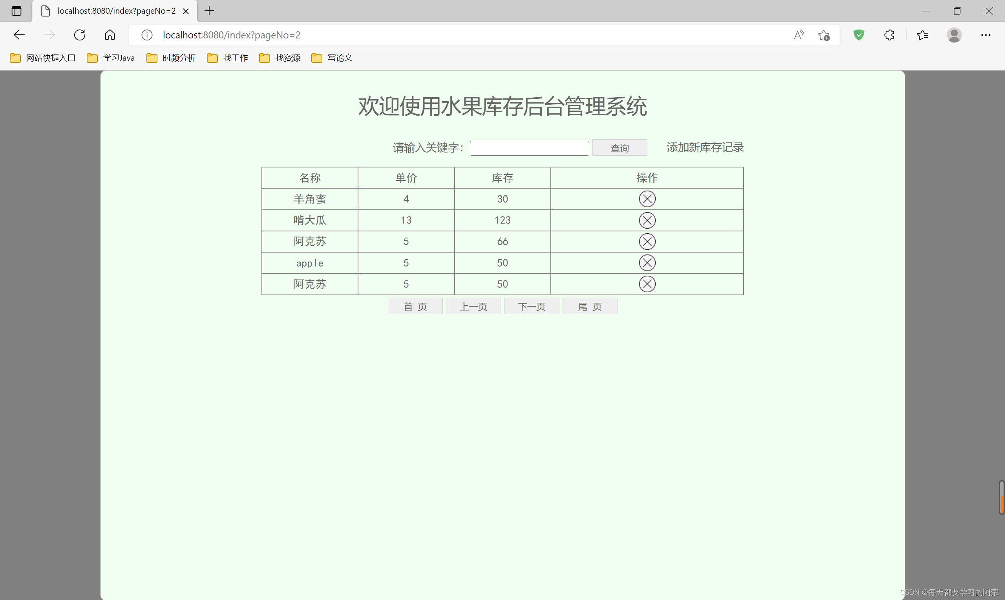Click the 操作 column header
Screen dimensions: 1005x600
pyautogui.click(x=647, y=178)
